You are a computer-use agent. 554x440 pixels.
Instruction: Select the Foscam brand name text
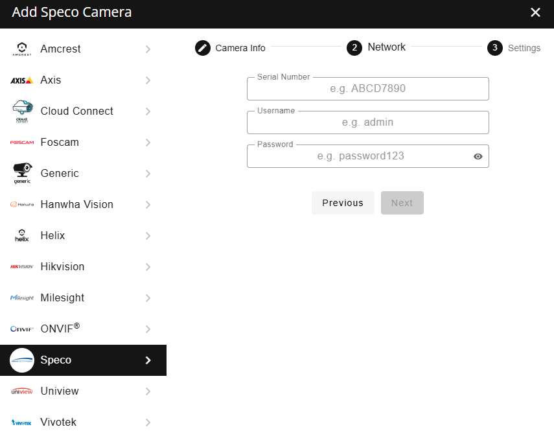[x=60, y=143]
